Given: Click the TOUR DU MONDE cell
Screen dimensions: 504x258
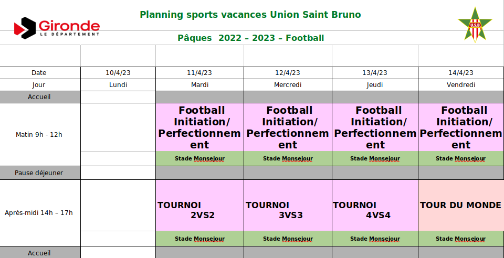Looking at the screenshot, I should coord(461,206).
